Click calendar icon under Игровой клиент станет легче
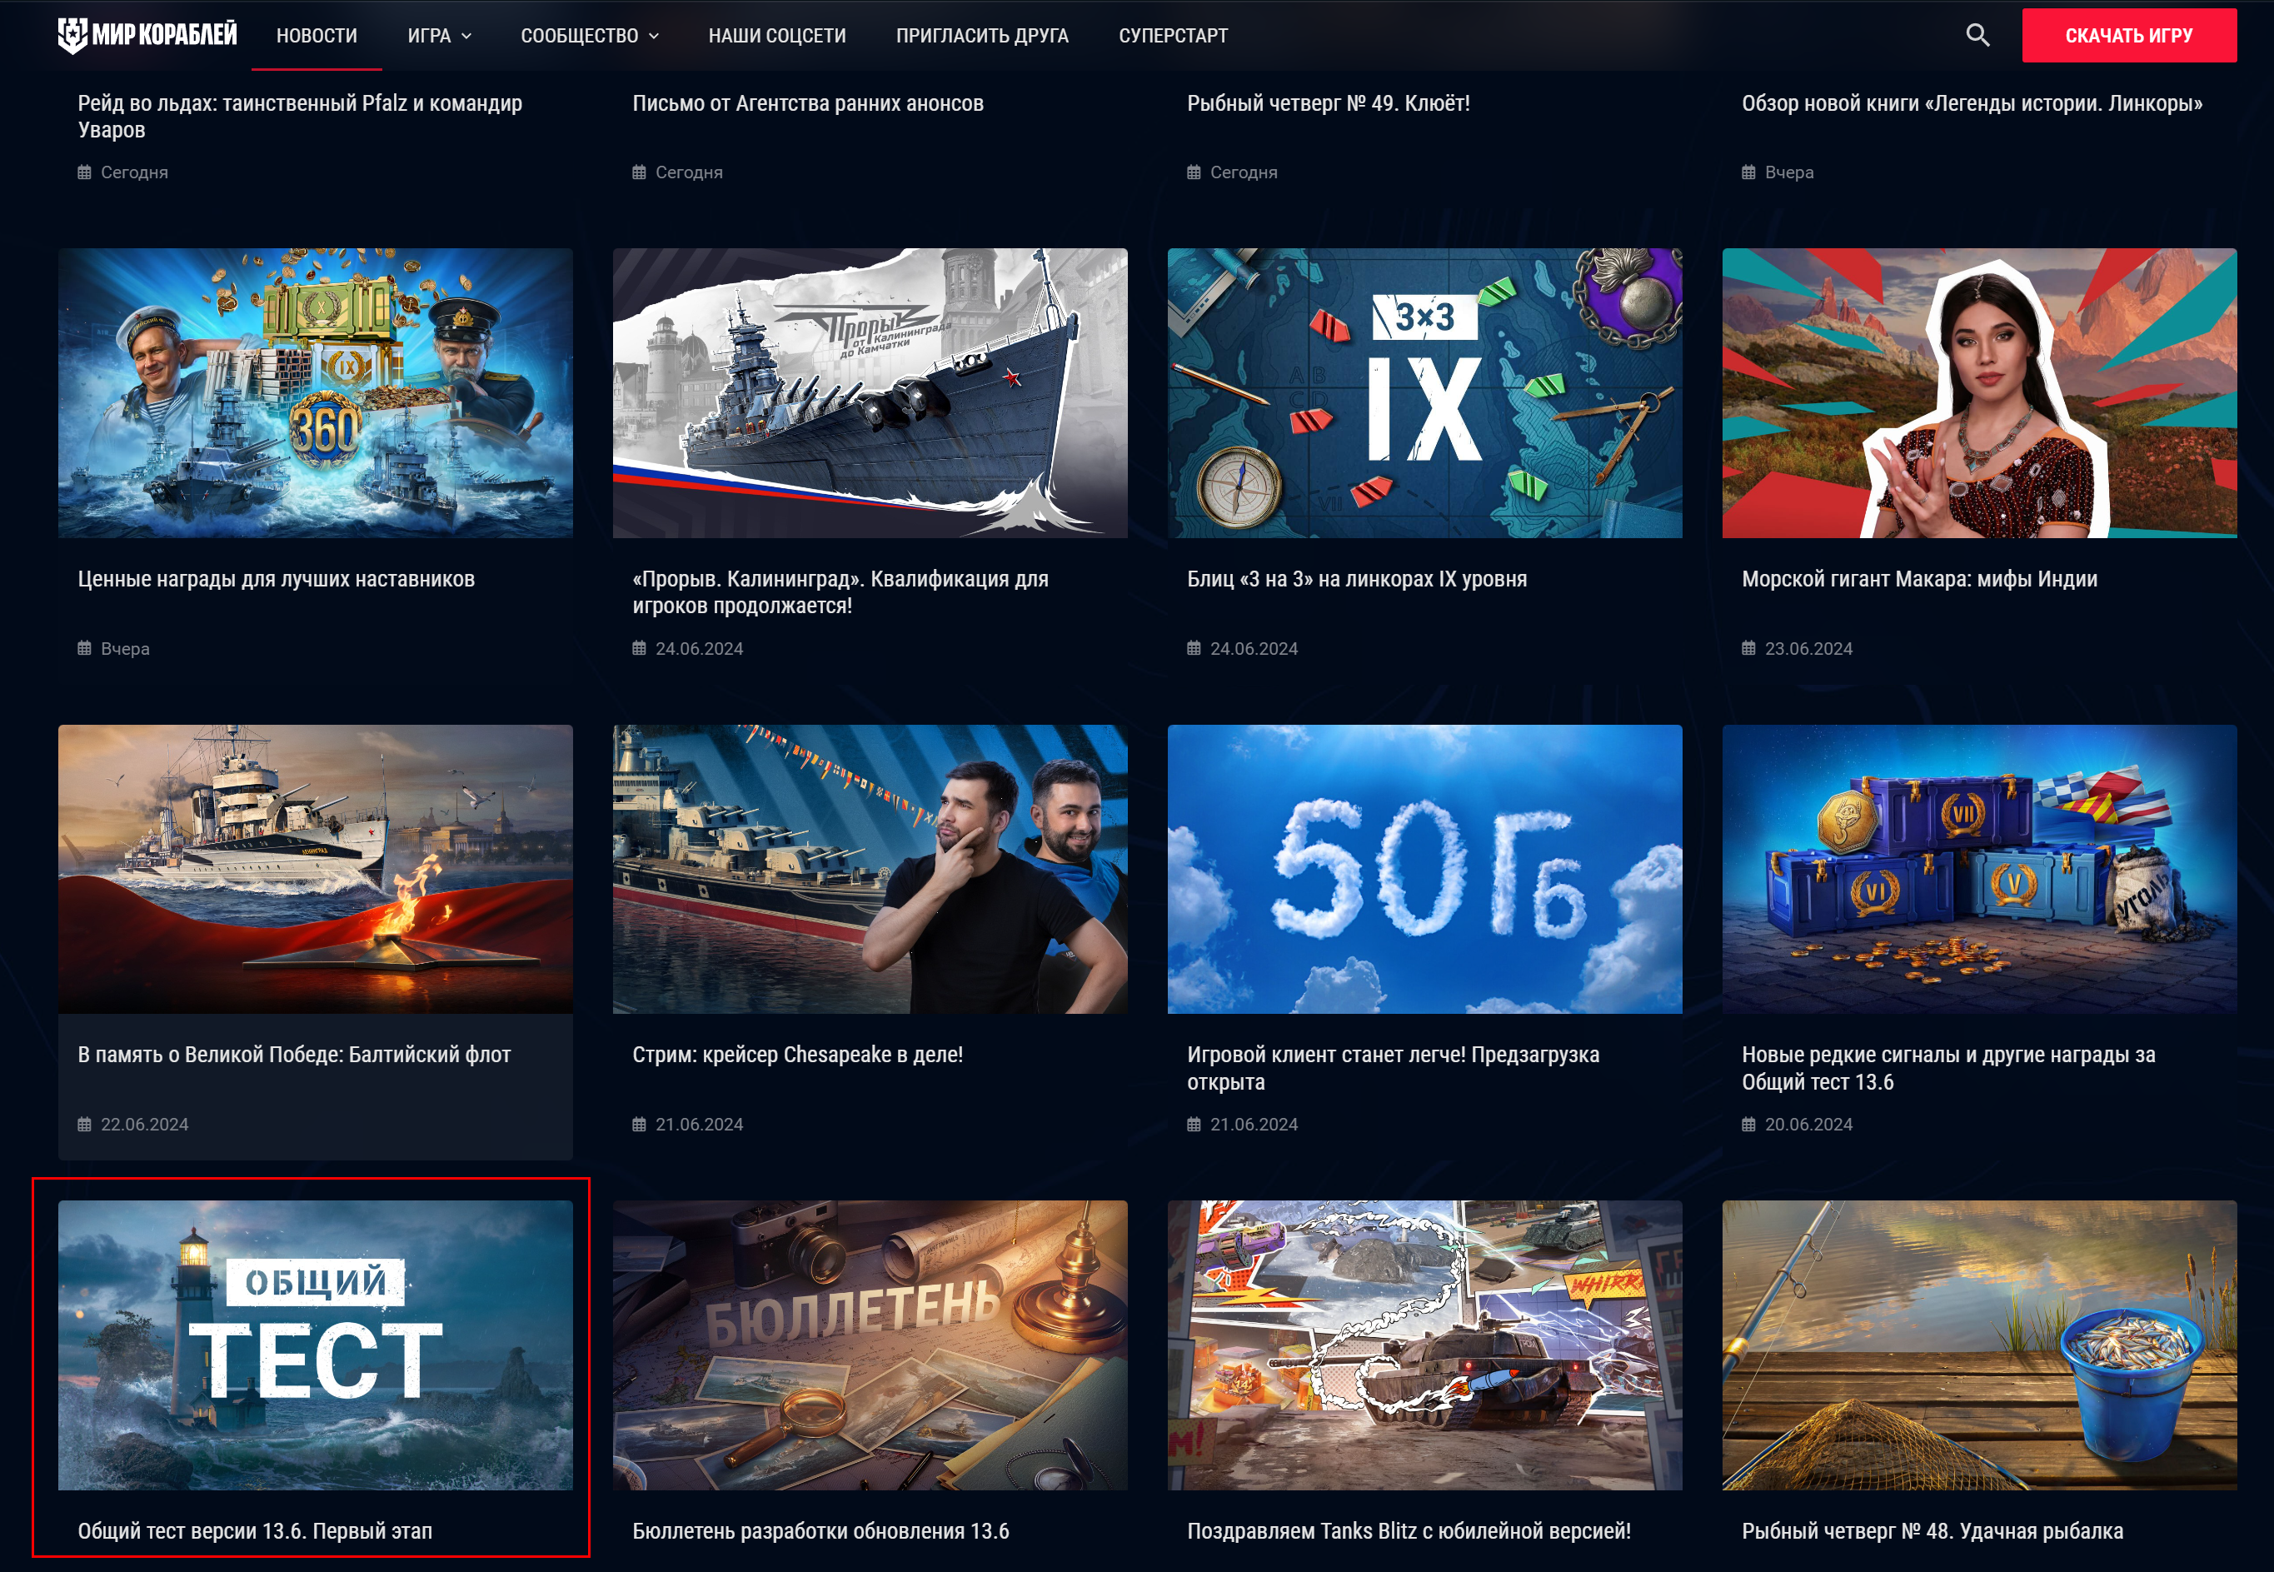 (1194, 1124)
